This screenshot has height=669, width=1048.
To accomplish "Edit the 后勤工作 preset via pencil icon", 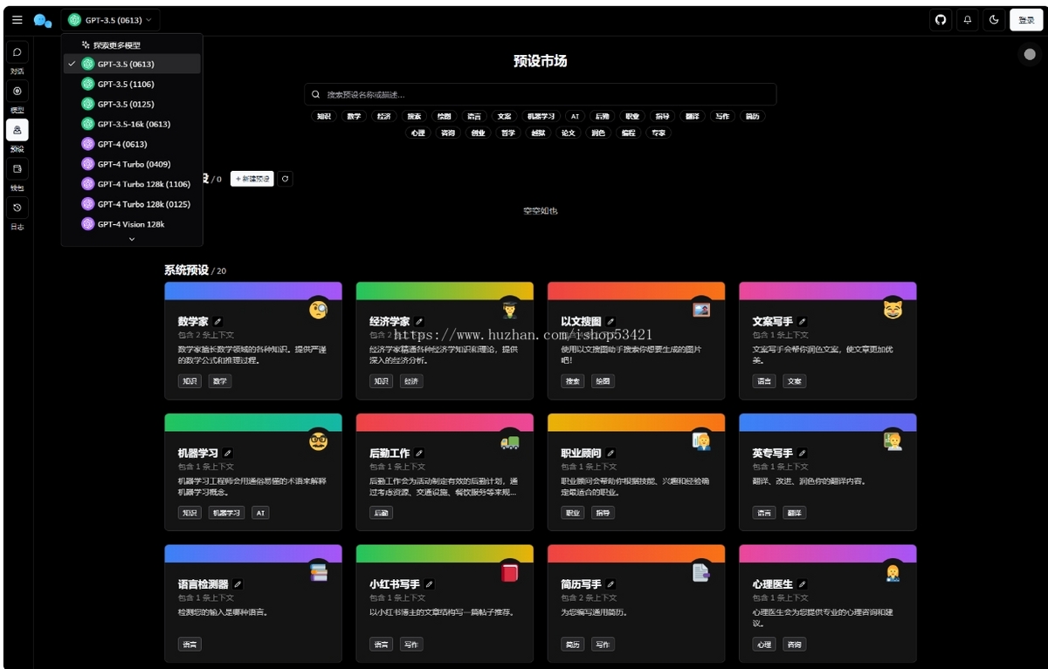I will coord(419,454).
